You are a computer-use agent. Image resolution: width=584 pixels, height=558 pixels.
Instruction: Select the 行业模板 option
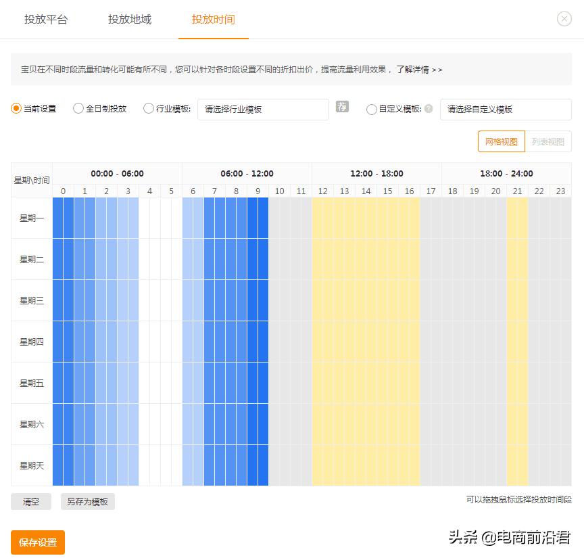point(148,110)
